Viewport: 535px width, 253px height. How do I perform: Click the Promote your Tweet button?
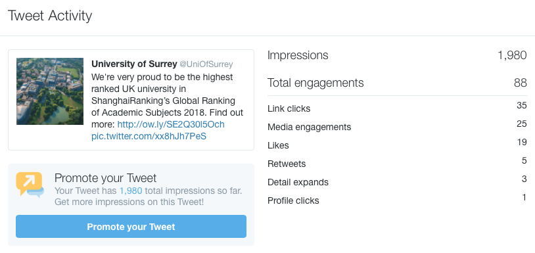[x=131, y=227]
